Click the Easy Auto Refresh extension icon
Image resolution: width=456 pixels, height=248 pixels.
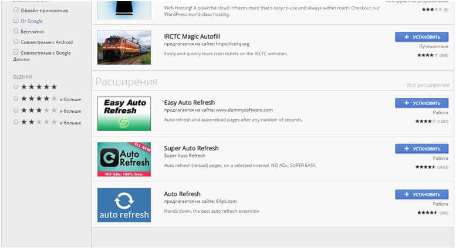click(x=124, y=113)
